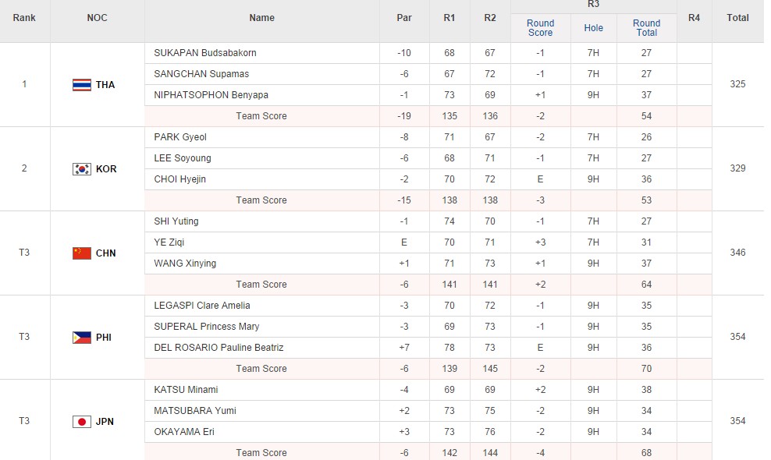The image size is (771, 460).
Task: Select PARK Gyeol in the name column
Action: pos(180,137)
